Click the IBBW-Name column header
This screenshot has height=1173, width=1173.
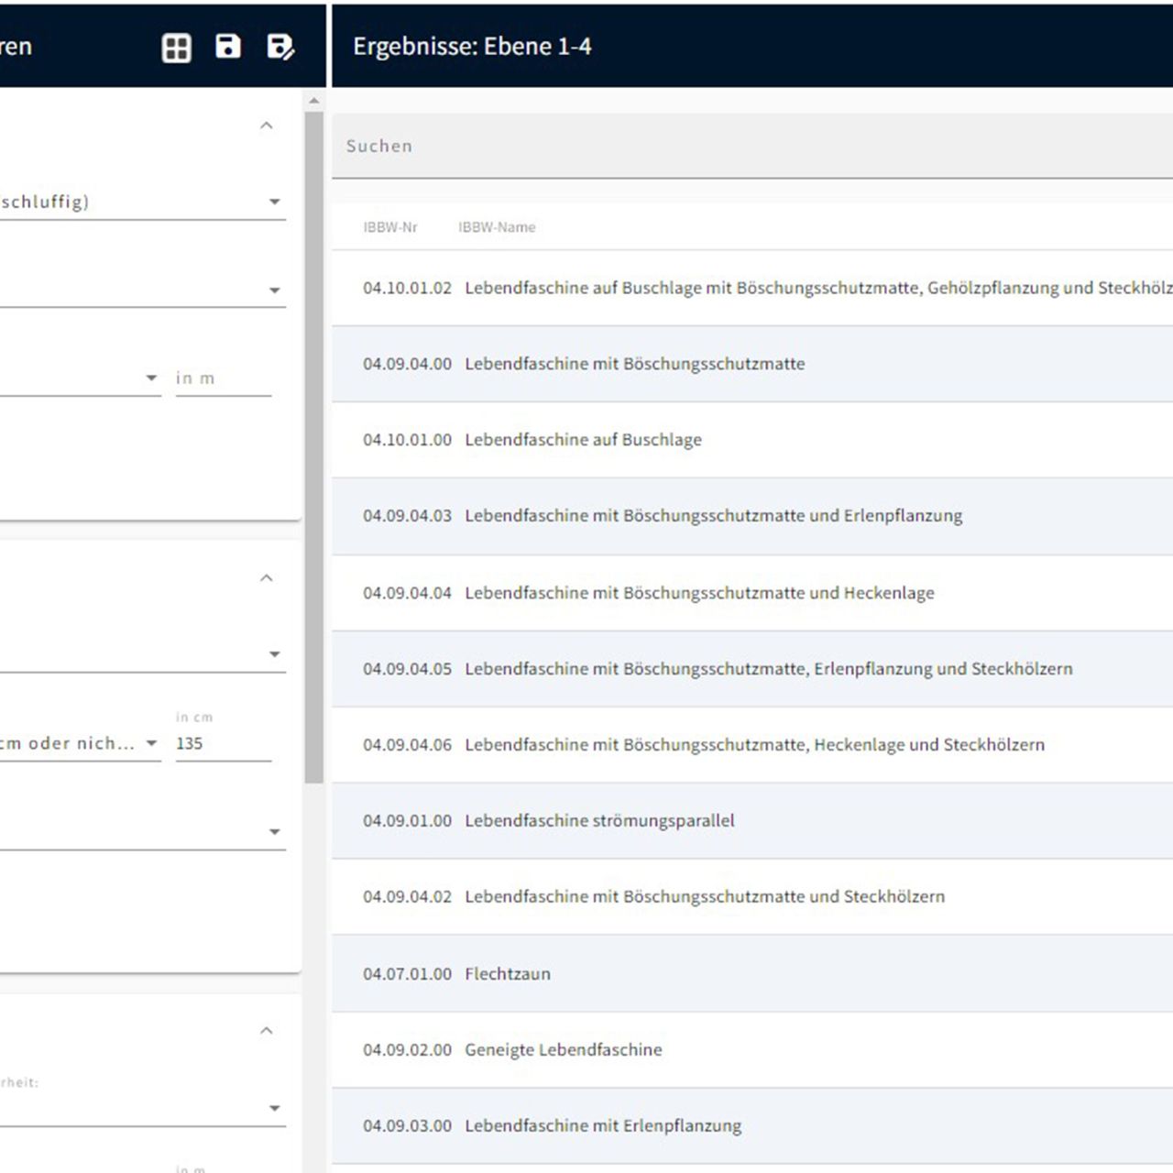pos(497,227)
